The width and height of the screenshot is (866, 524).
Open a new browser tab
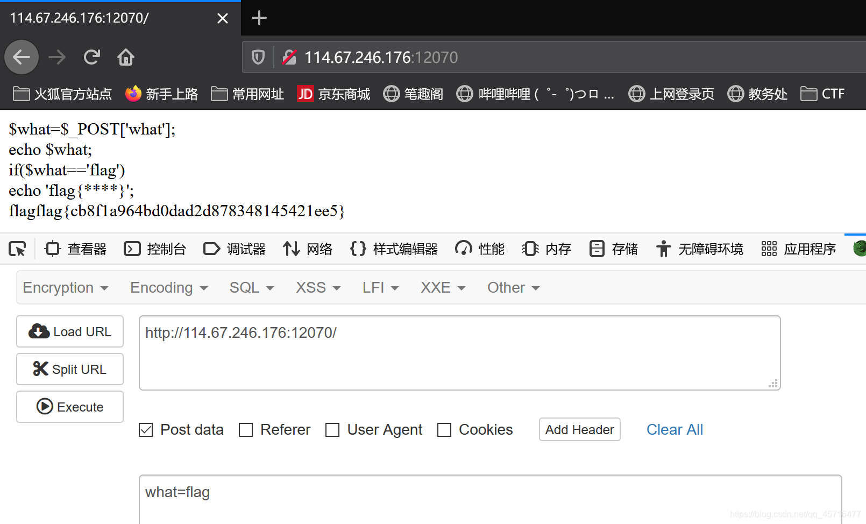pos(259,18)
